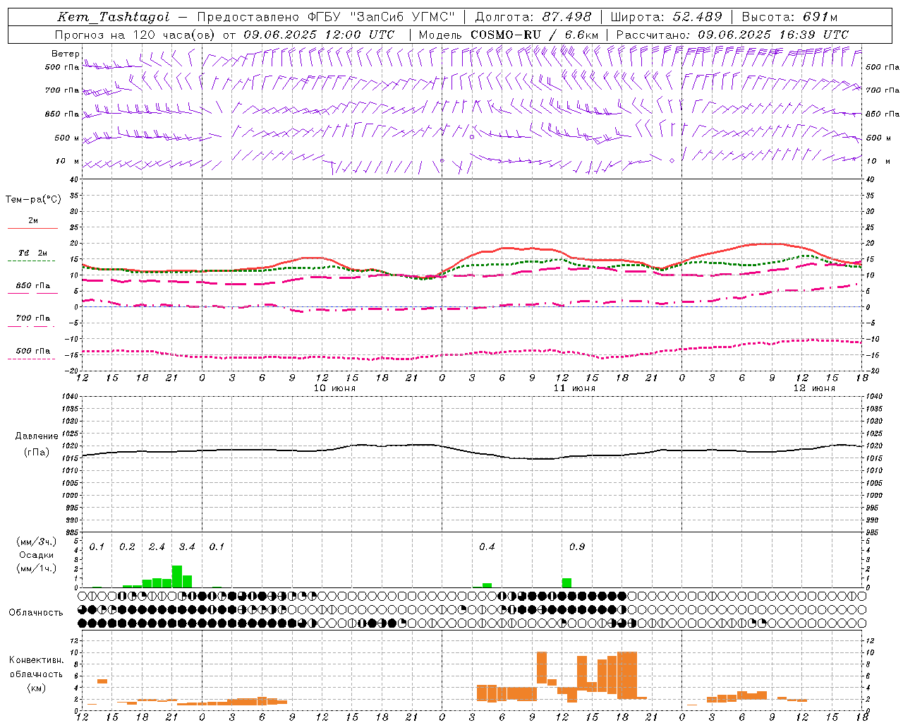Click the 0.9 precipitation amount
The height and width of the screenshot is (723, 903).
coord(577,547)
